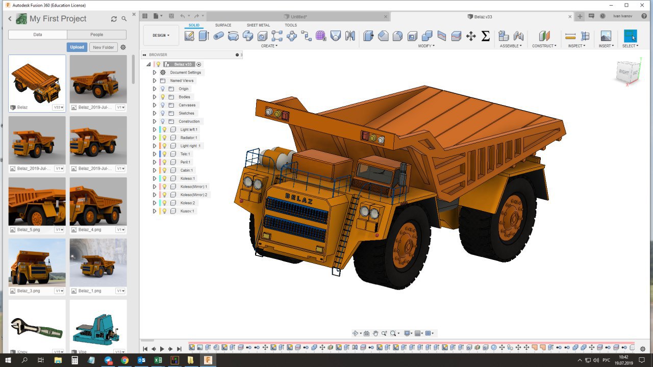This screenshot has width=653, height=367.
Task: Click the Orbit navigation icon
Action: tap(356, 333)
